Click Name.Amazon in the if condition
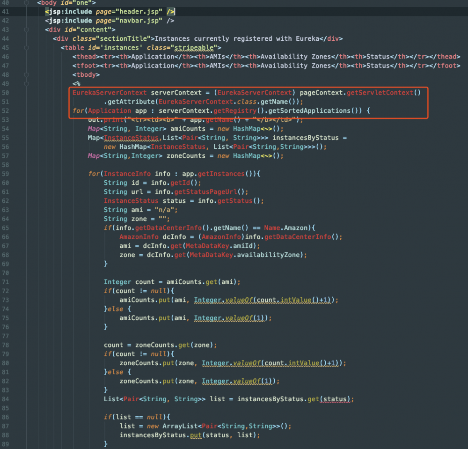468x449 pixels. (285, 228)
